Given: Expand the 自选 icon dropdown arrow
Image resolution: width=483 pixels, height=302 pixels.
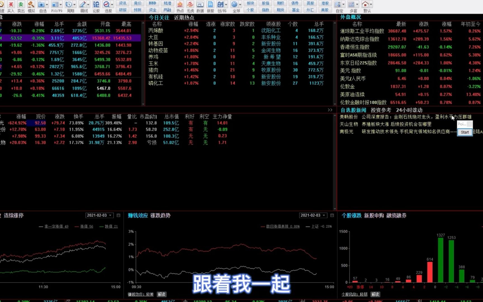Looking at the screenshot, I should pos(47,4).
